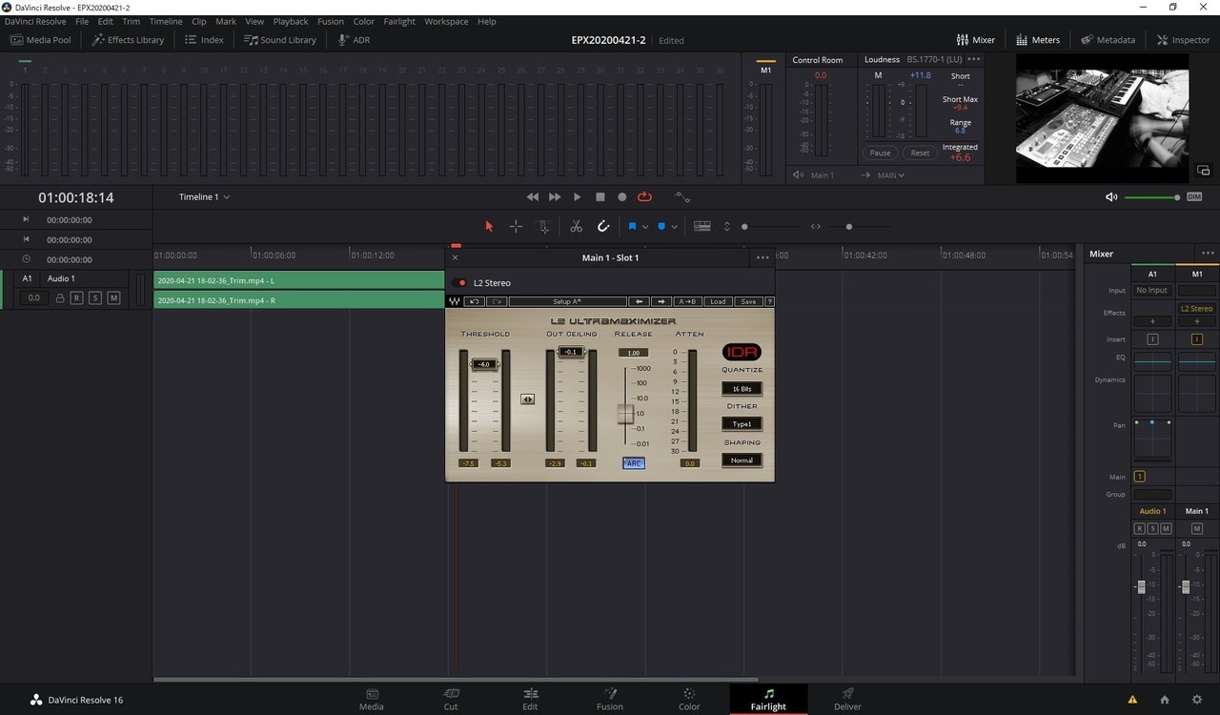Open the Playback menu
The image size is (1220, 715).
291,21
